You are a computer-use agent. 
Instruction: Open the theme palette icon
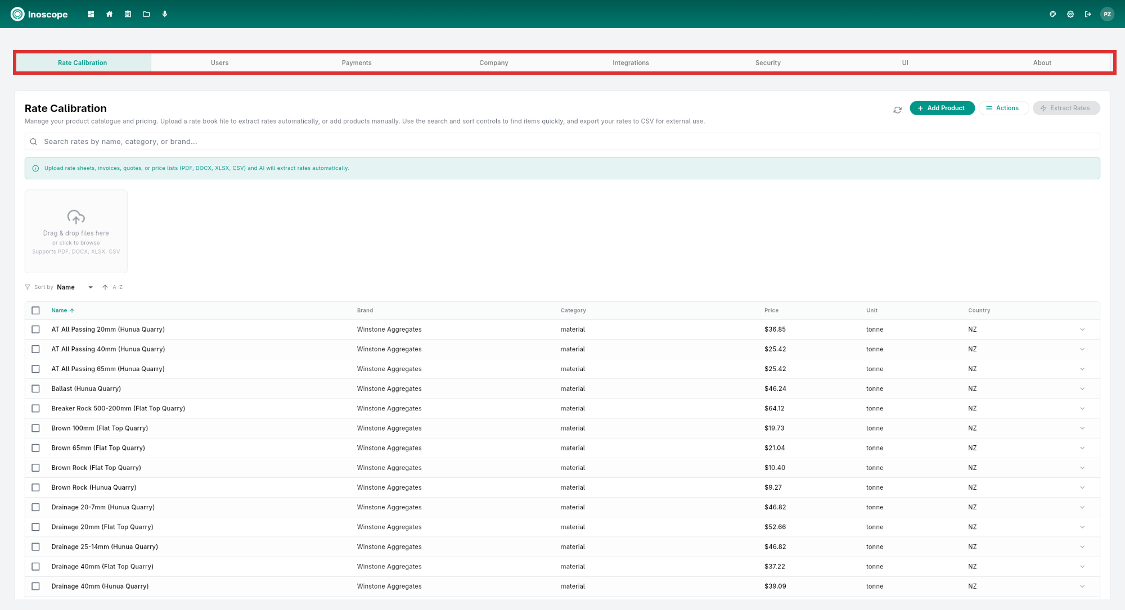click(1052, 14)
